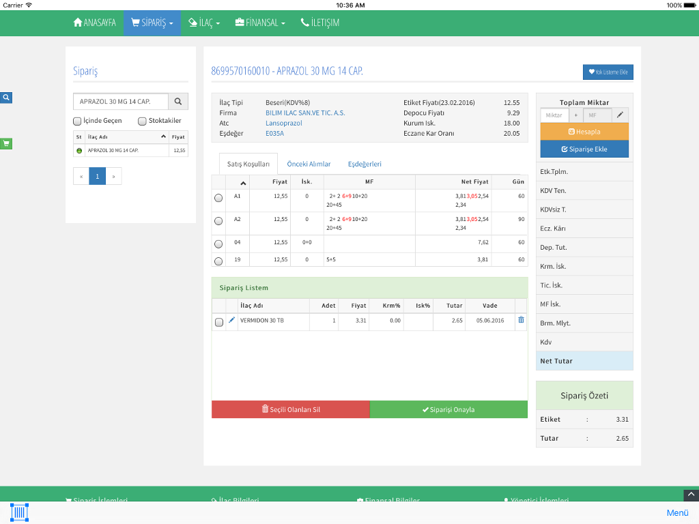The height and width of the screenshot is (524, 699).
Task: Delete VERMIDON 30 TB with trash icon
Action: click(521, 320)
